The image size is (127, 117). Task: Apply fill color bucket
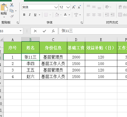pyautogui.click(x=57, y=15)
